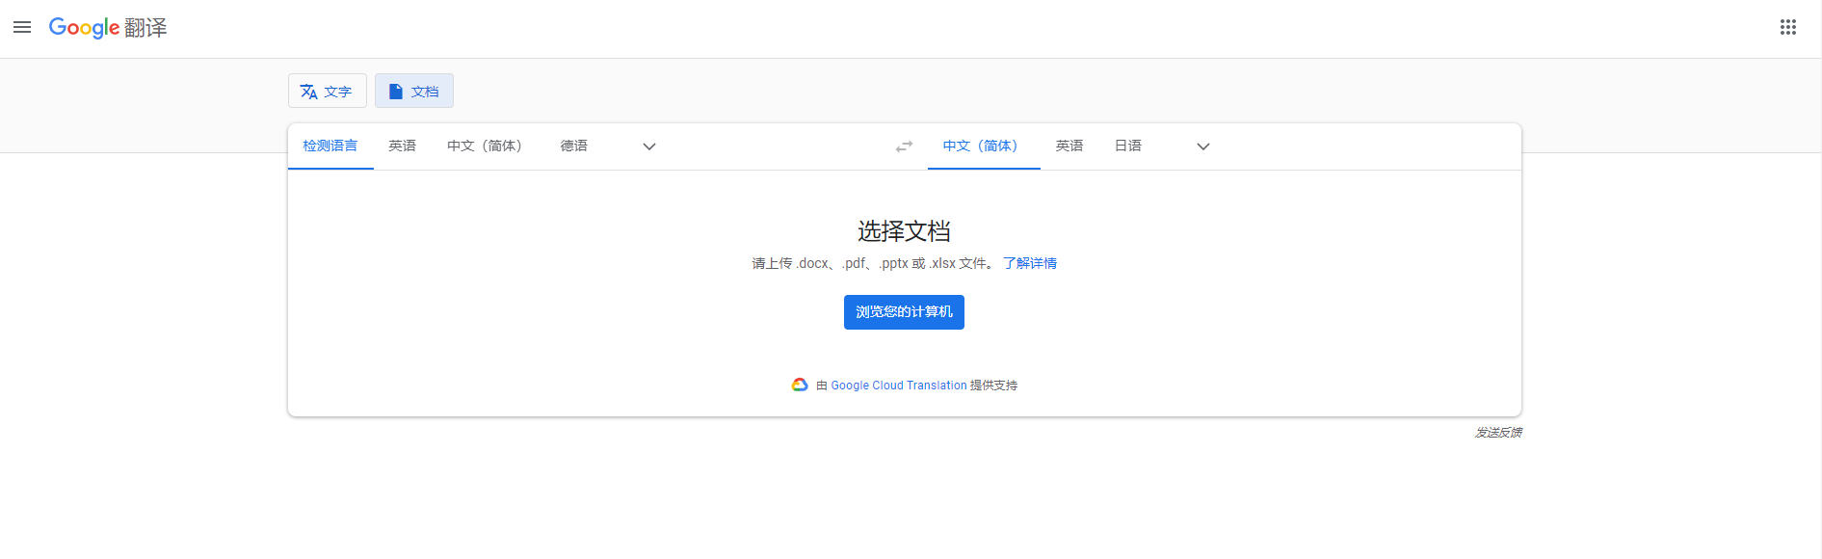The width and height of the screenshot is (1822, 559).
Task: Expand the source language list
Action: point(649,146)
